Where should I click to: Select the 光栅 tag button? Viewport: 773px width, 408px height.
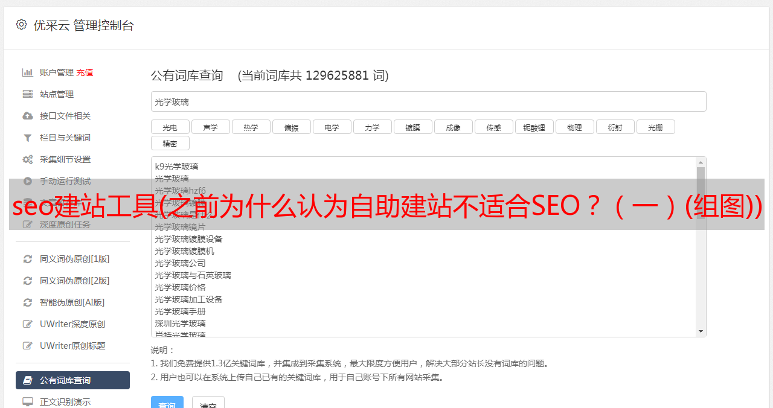click(x=656, y=127)
